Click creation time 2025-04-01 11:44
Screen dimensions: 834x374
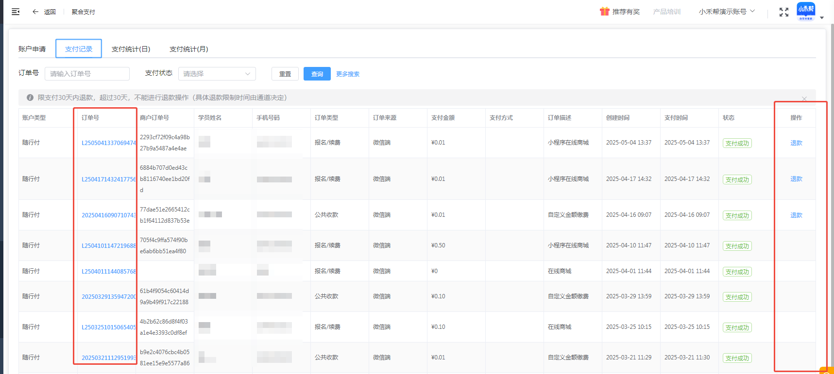point(629,271)
